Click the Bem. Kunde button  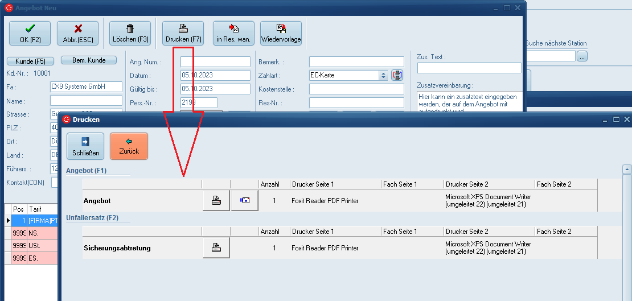(88, 60)
